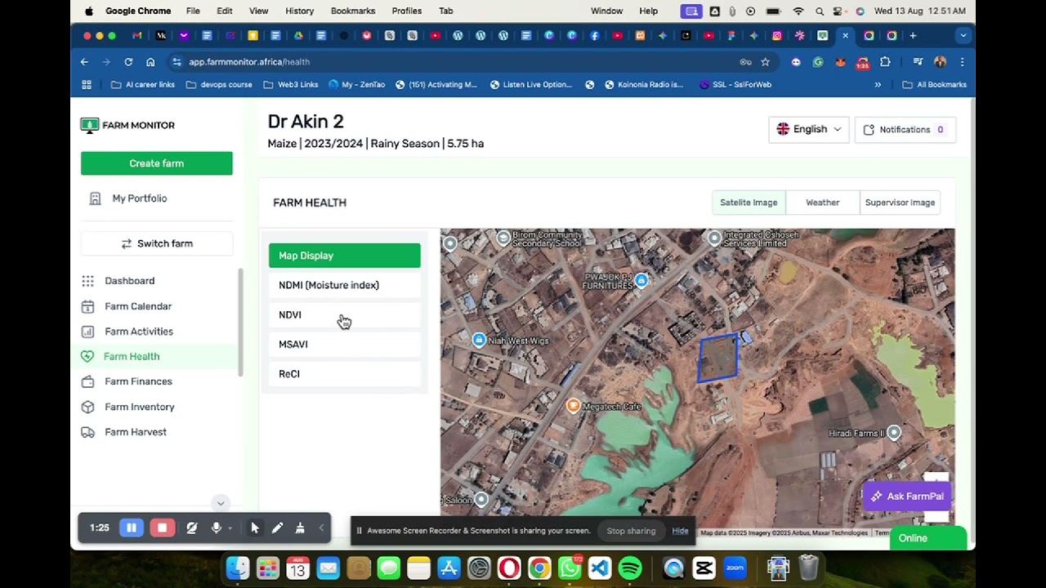Click the blue farm boundary on map
This screenshot has height=588, width=1046.
pos(718,359)
